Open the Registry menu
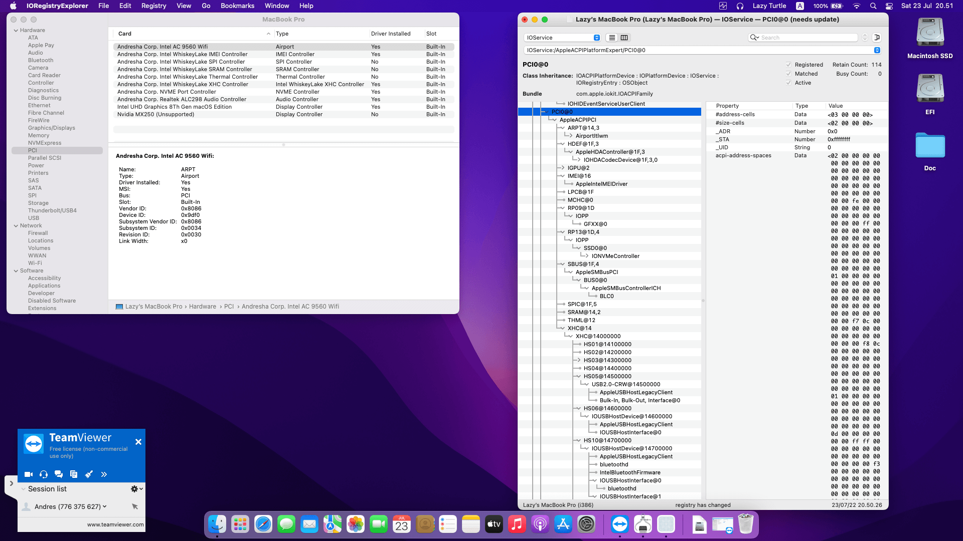This screenshot has width=963, height=541. pos(153,6)
